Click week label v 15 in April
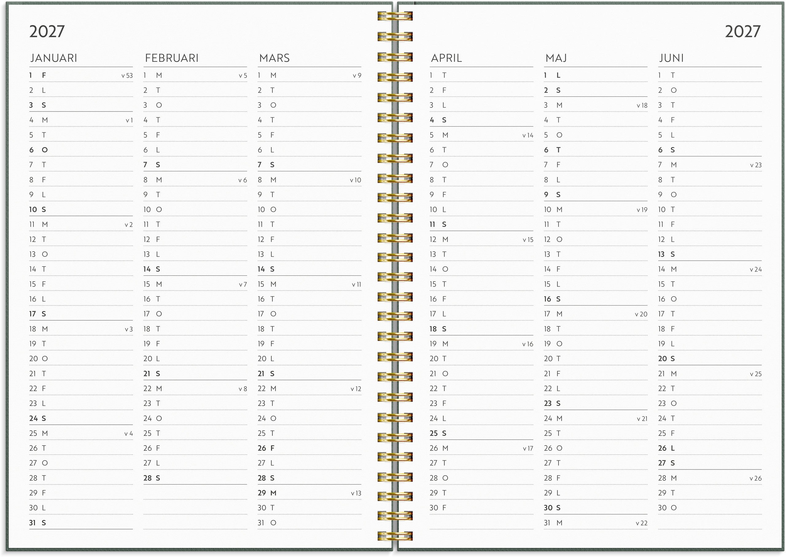 coord(528,240)
